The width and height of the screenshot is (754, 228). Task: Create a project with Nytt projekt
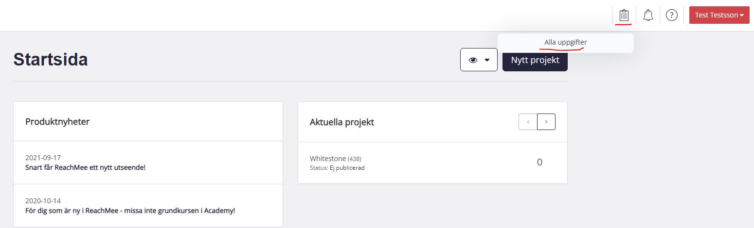[535, 60]
